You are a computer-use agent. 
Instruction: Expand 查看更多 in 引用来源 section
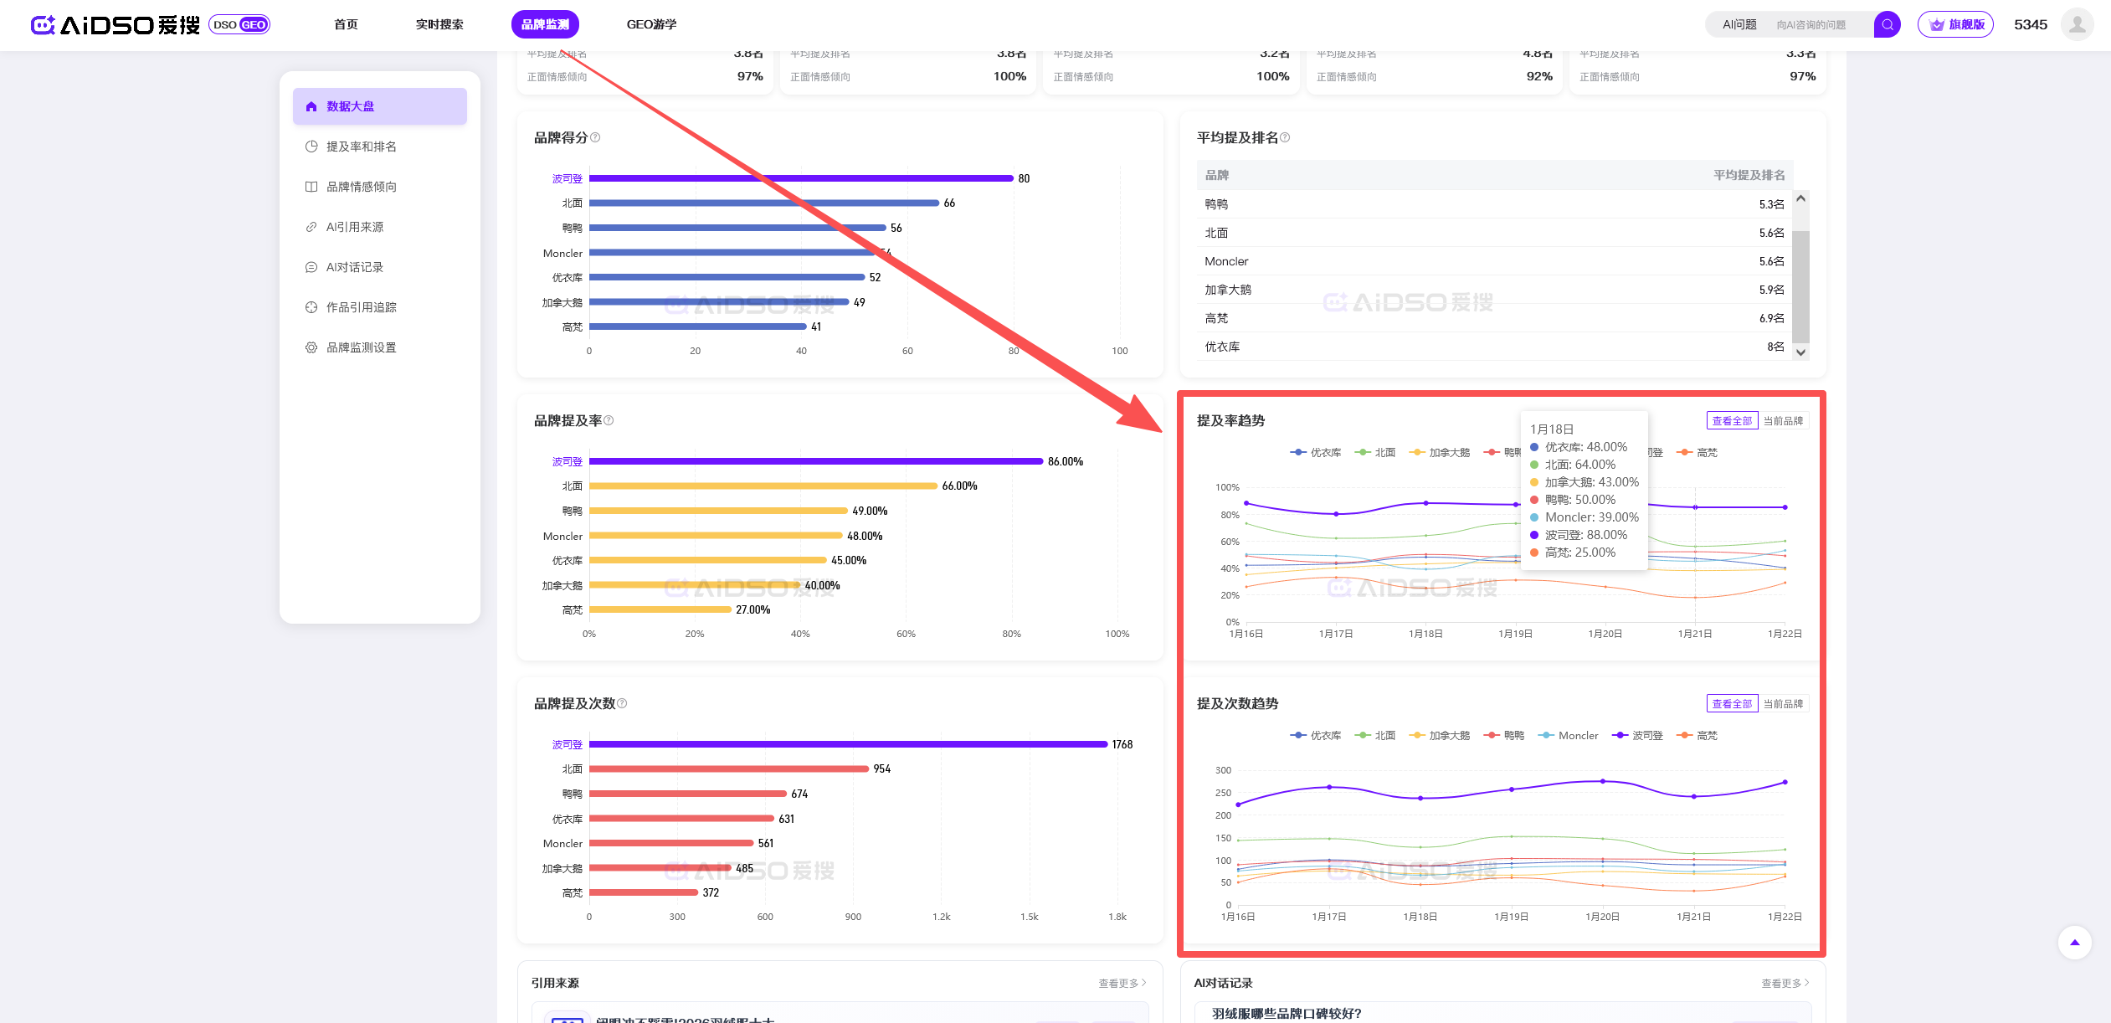click(x=1122, y=983)
